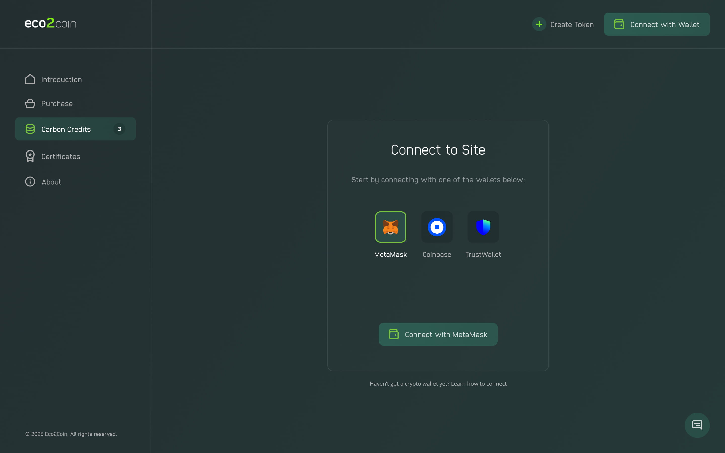
Task: Click the About info circle icon
Action: 30,181
